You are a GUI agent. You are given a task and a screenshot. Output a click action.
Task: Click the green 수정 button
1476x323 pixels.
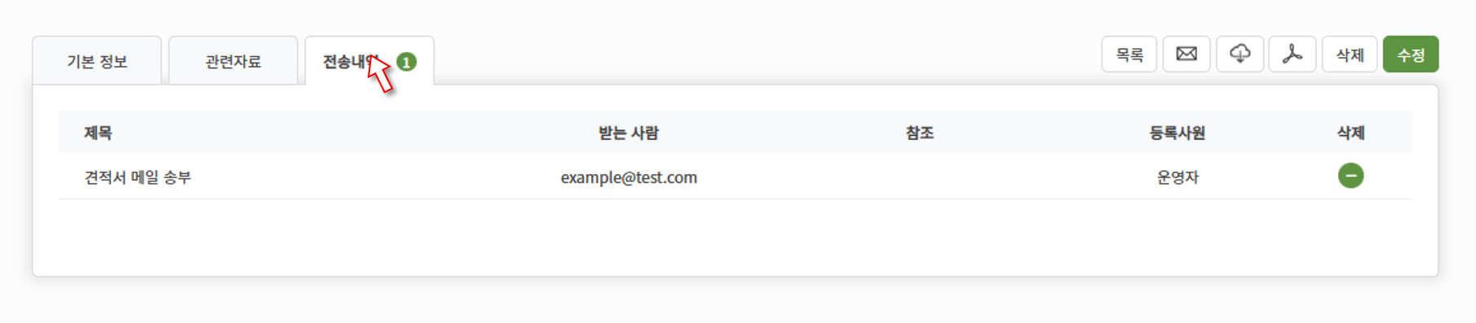tap(1411, 55)
